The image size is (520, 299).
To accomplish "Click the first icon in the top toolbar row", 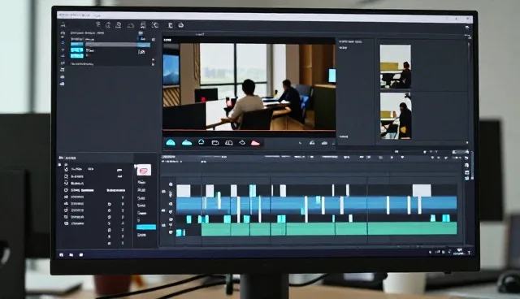I will (98, 25).
